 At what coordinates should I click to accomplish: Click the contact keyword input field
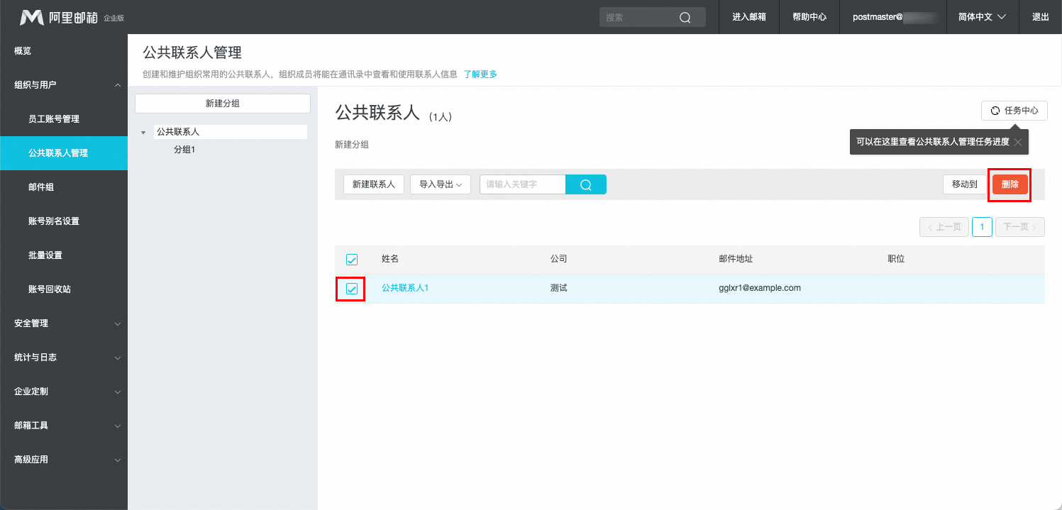pos(522,184)
